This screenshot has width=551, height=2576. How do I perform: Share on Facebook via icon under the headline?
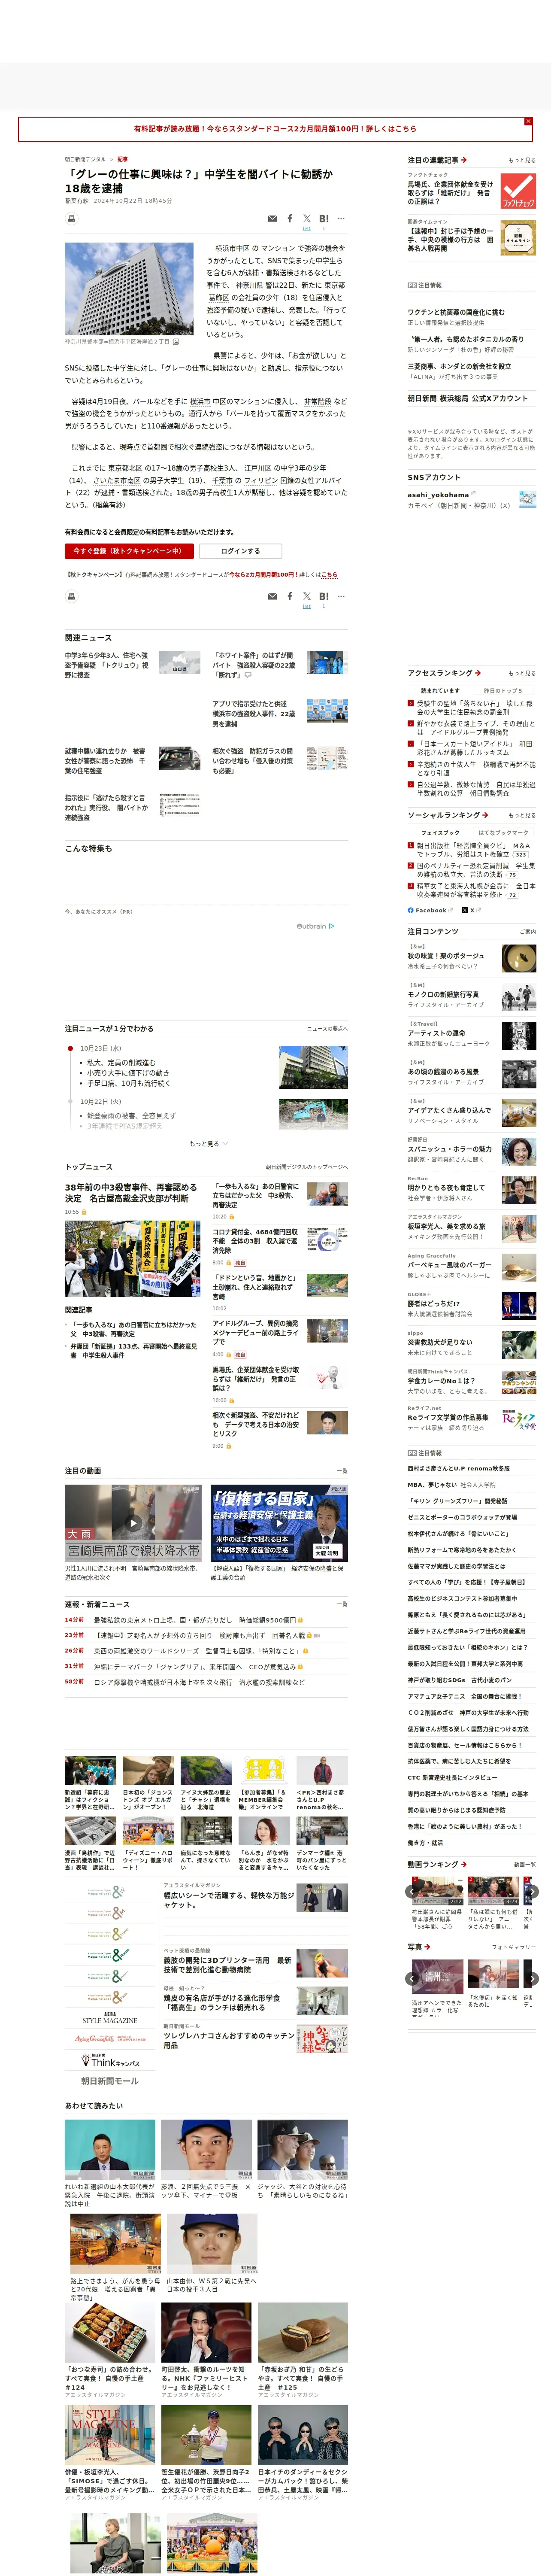290,219
